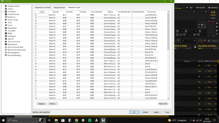219x123 pixels.
Task: Toggle keylock padlock icon on deck
Action: [205, 27]
